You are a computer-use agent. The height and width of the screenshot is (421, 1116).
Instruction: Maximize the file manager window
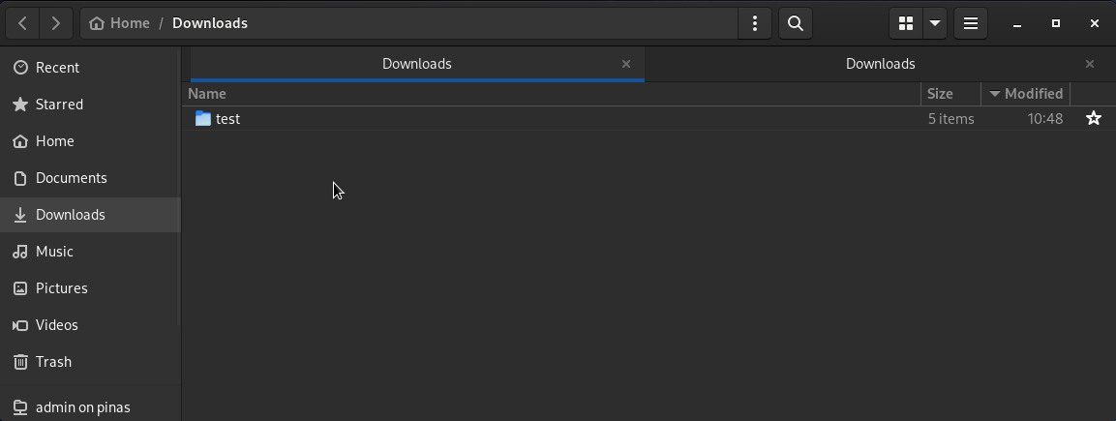[x=1055, y=23]
